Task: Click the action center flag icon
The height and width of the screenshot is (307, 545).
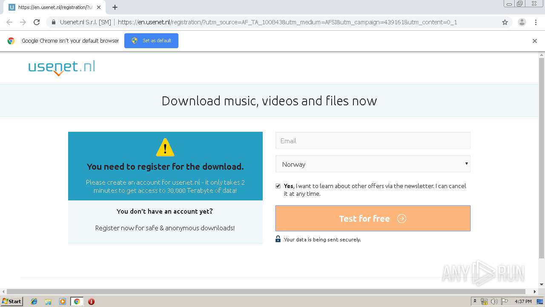Action: 504,301
